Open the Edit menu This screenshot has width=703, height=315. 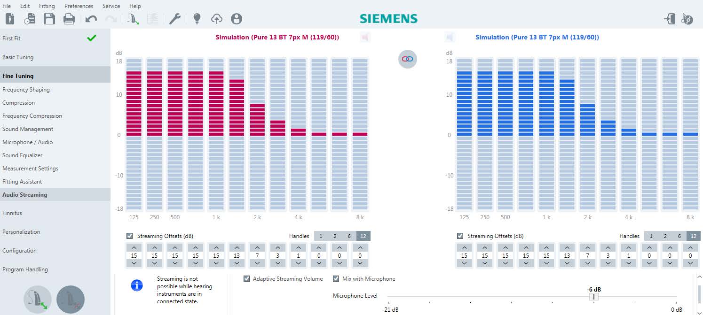(x=25, y=6)
